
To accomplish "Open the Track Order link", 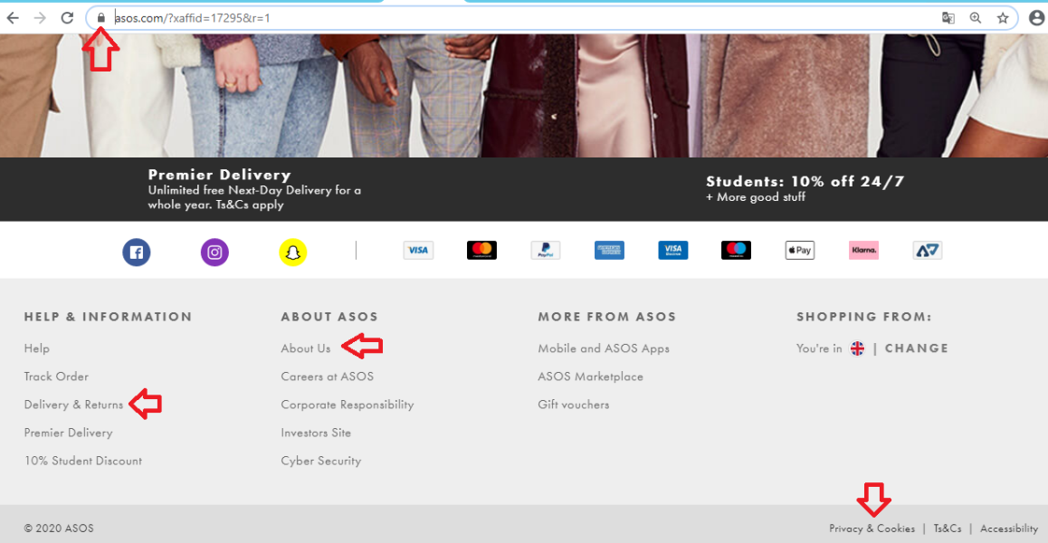I will [x=56, y=376].
